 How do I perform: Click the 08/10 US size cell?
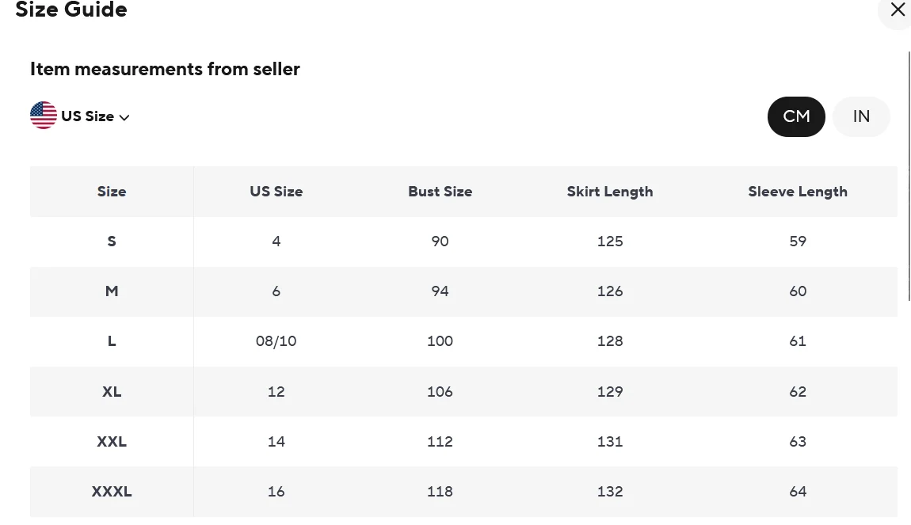[276, 341]
